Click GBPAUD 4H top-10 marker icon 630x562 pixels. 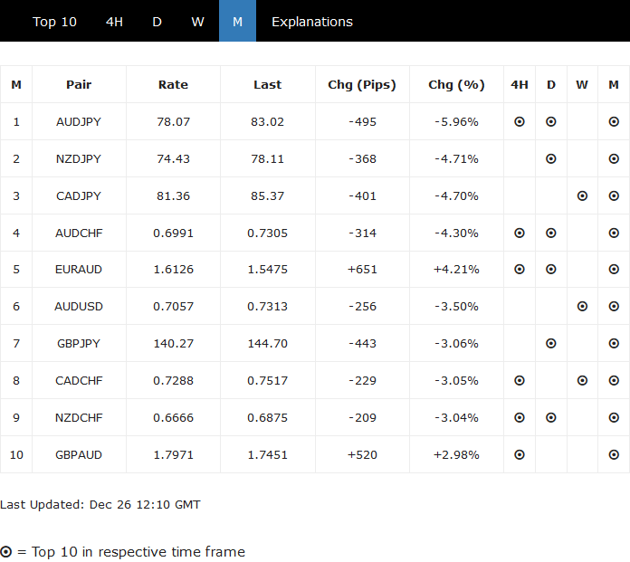(520, 455)
